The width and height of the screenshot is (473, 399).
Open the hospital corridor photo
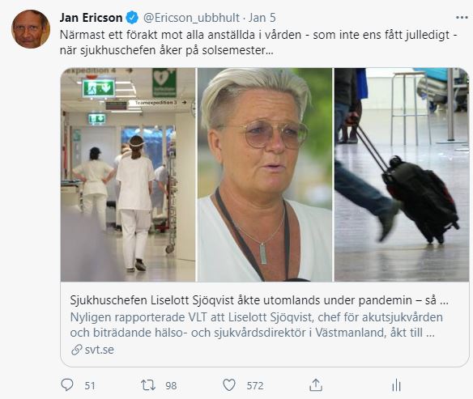click(x=128, y=175)
